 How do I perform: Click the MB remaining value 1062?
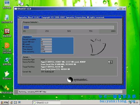[46, 46]
